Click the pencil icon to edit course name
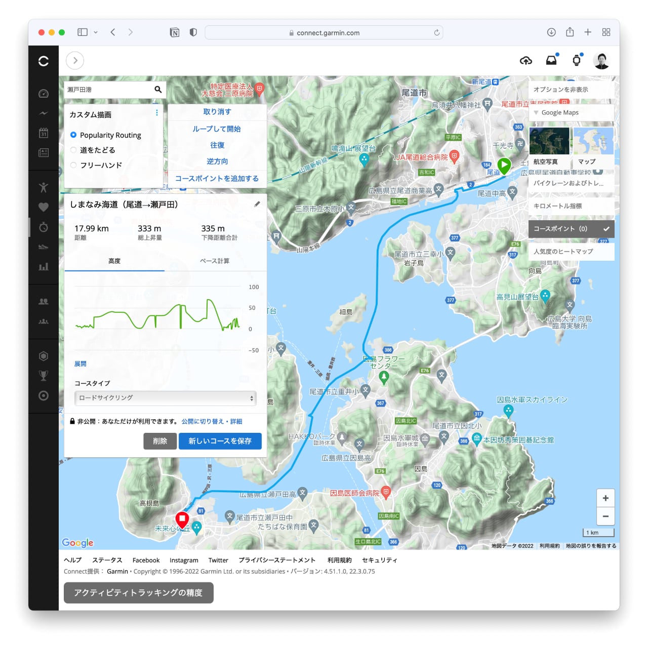 pos(257,204)
